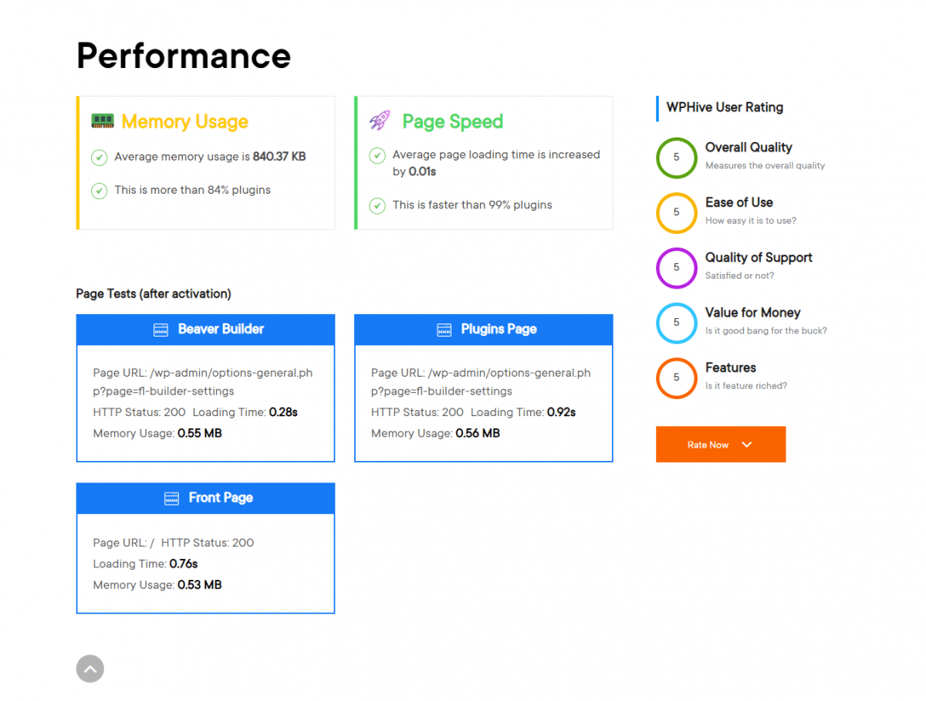Click the window icon in Plugins Page header
The width and height of the screenshot is (926, 701).
pyautogui.click(x=444, y=330)
